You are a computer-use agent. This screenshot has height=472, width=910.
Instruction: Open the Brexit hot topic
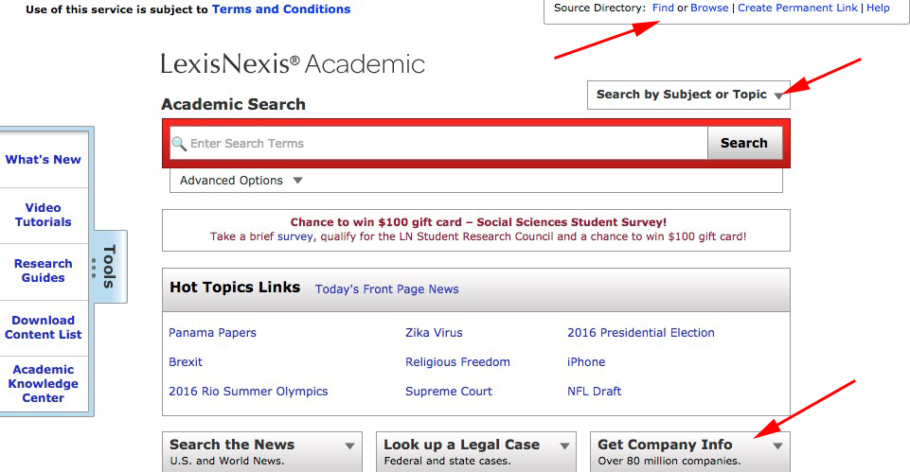186,362
